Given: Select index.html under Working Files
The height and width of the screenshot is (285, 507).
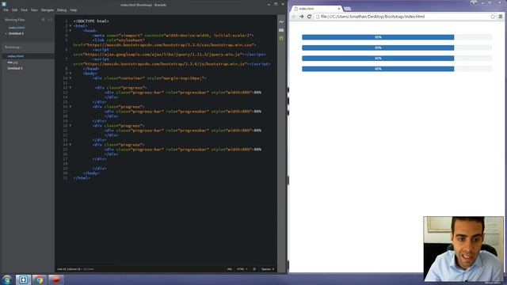Looking at the screenshot, I should [17, 28].
